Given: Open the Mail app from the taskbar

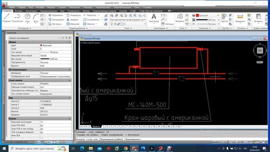Looking at the screenshot, I should (100, 148).
